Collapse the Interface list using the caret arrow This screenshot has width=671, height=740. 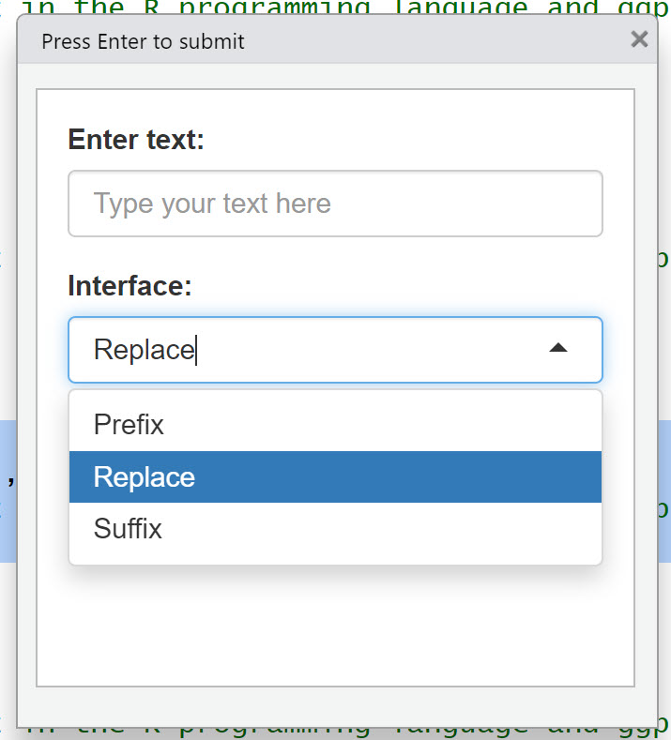(558, 349)
